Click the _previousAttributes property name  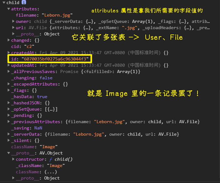click(x=36, y=122)
